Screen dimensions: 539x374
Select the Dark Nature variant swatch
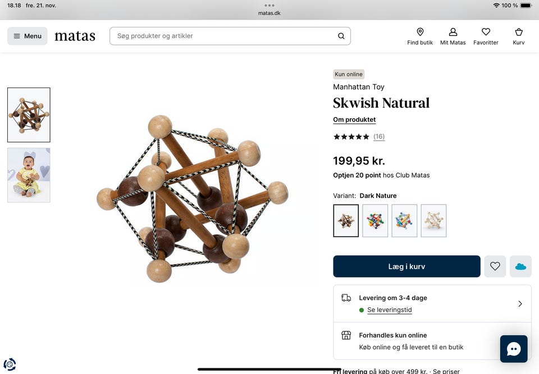pyautogui.click(x=346, y=221)
